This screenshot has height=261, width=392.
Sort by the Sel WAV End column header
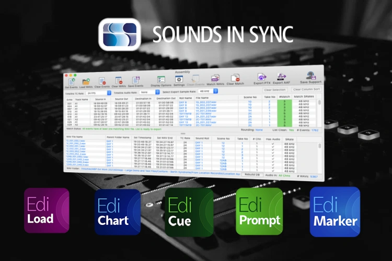click(165, 138)
